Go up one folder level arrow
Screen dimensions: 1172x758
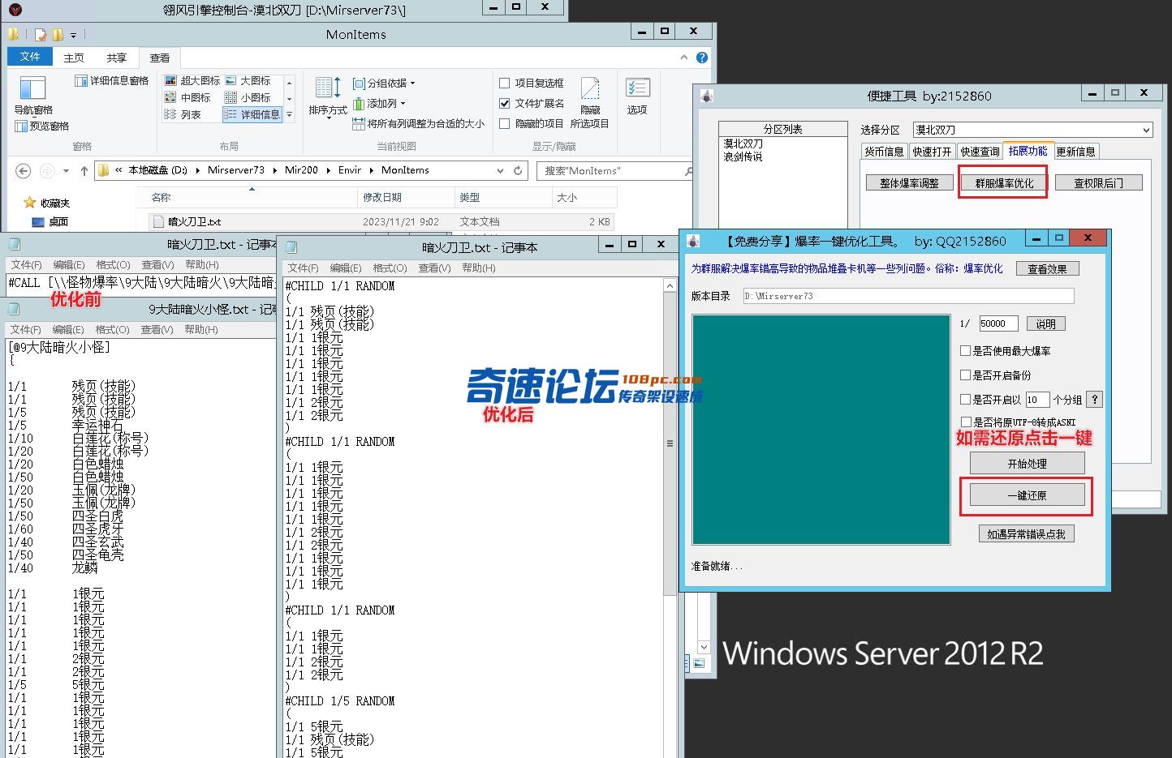click(x=84, y=171)
